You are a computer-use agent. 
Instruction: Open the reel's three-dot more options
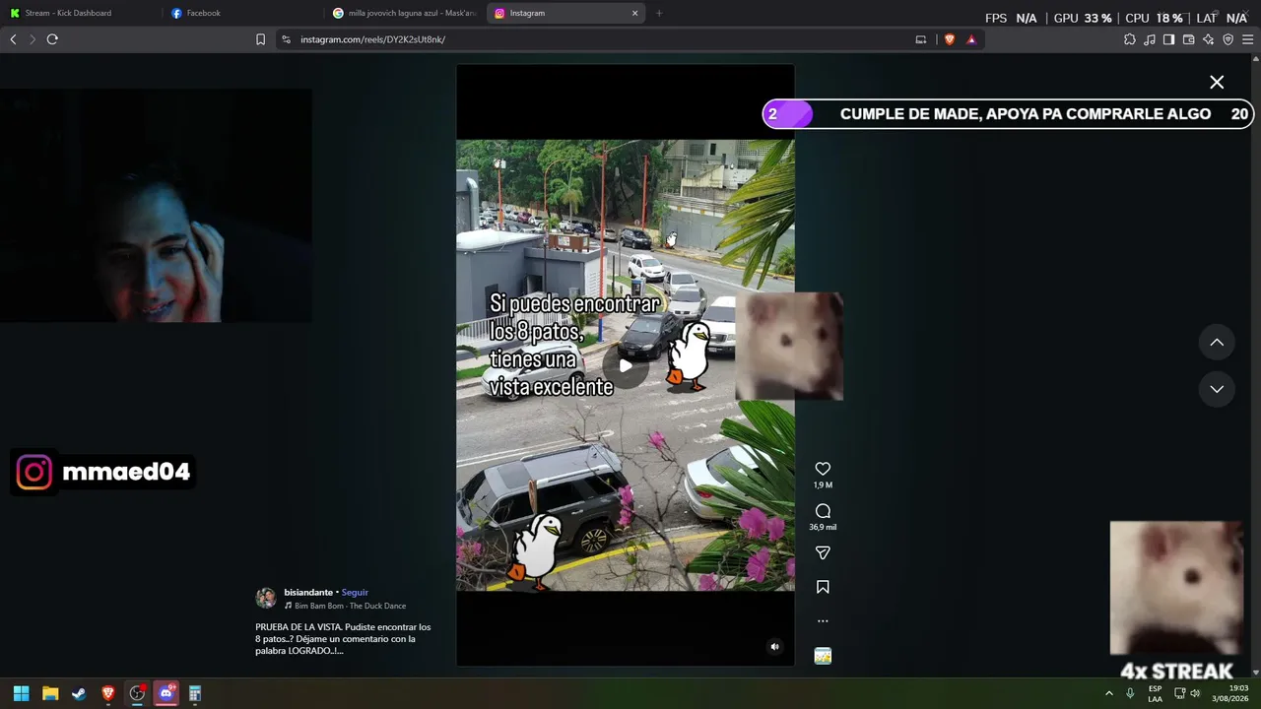(823, 621)
